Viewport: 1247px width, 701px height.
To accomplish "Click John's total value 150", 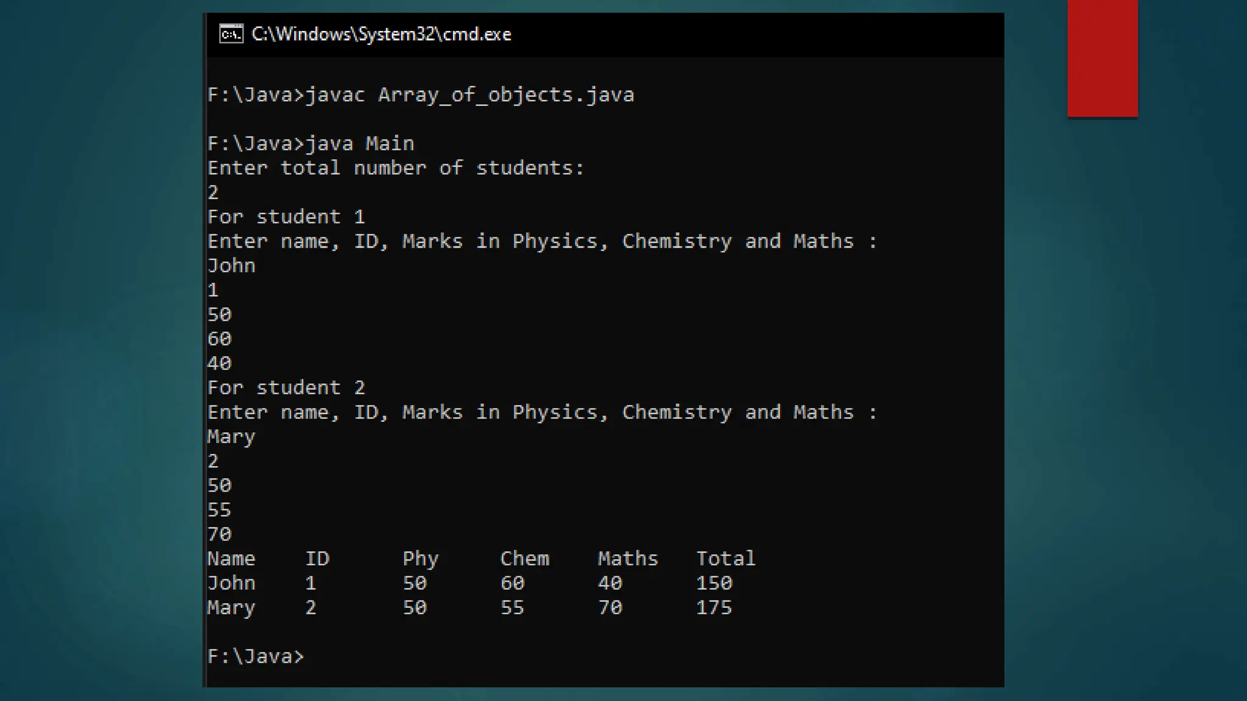I will tap(714, 583).
